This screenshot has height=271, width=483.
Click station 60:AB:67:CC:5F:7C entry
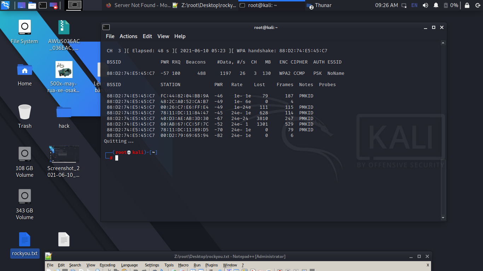click(x=185, y=124)
